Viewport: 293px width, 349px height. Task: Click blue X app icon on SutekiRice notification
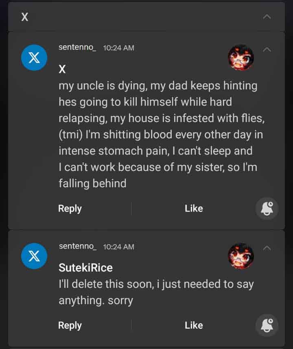[34, 256]
